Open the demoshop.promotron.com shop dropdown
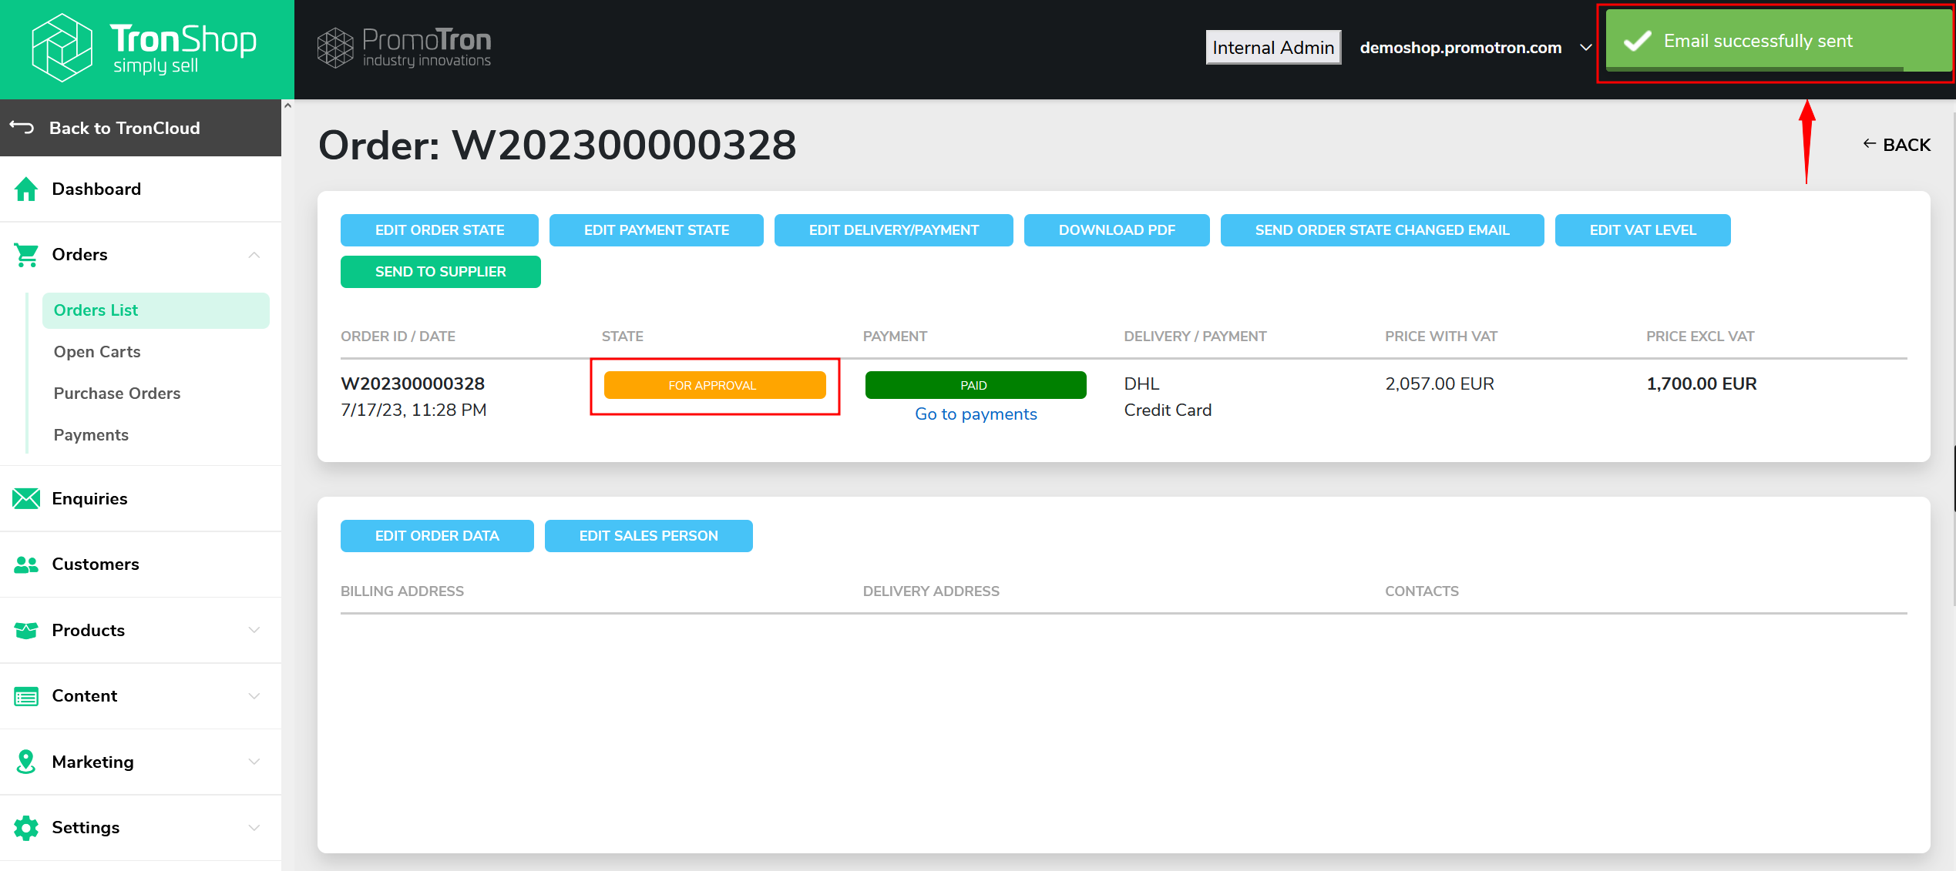This screenshot has height=871, width=1956. pos(1475,48)
